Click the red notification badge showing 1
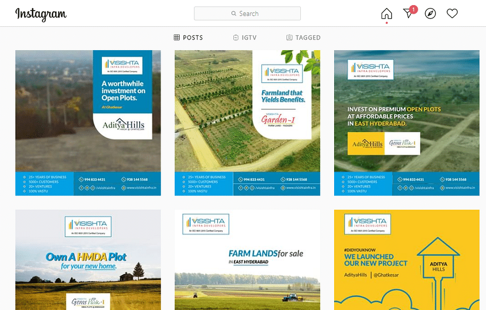Image resolution: width=486 pixels, height=310 pixels. point(413,9)
